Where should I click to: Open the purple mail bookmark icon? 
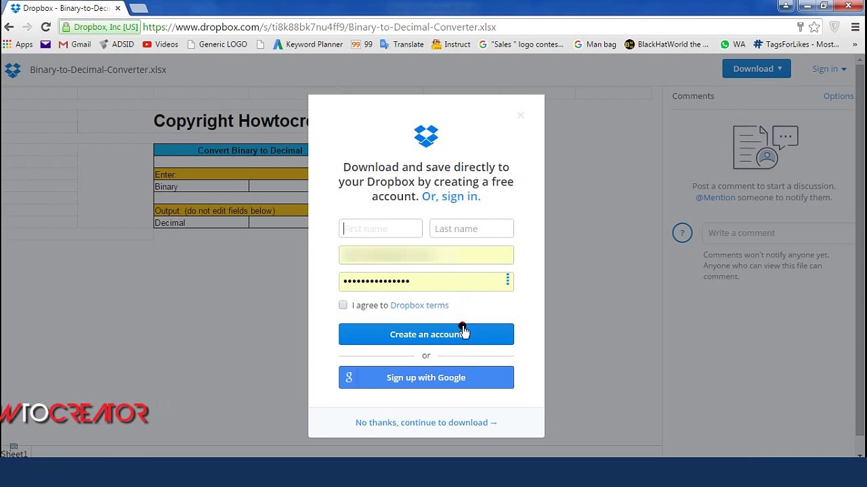pyautogui.click(x=45, y=44)
